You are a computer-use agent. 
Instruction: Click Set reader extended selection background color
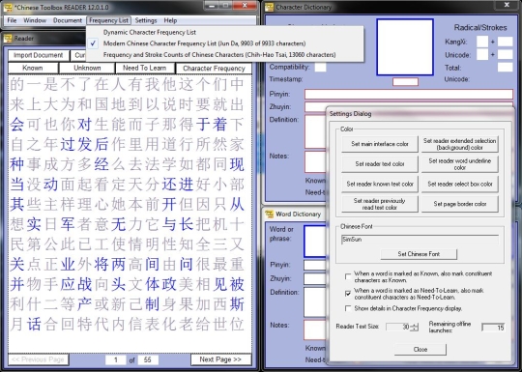pyautogui.click(x=459, y=144)
